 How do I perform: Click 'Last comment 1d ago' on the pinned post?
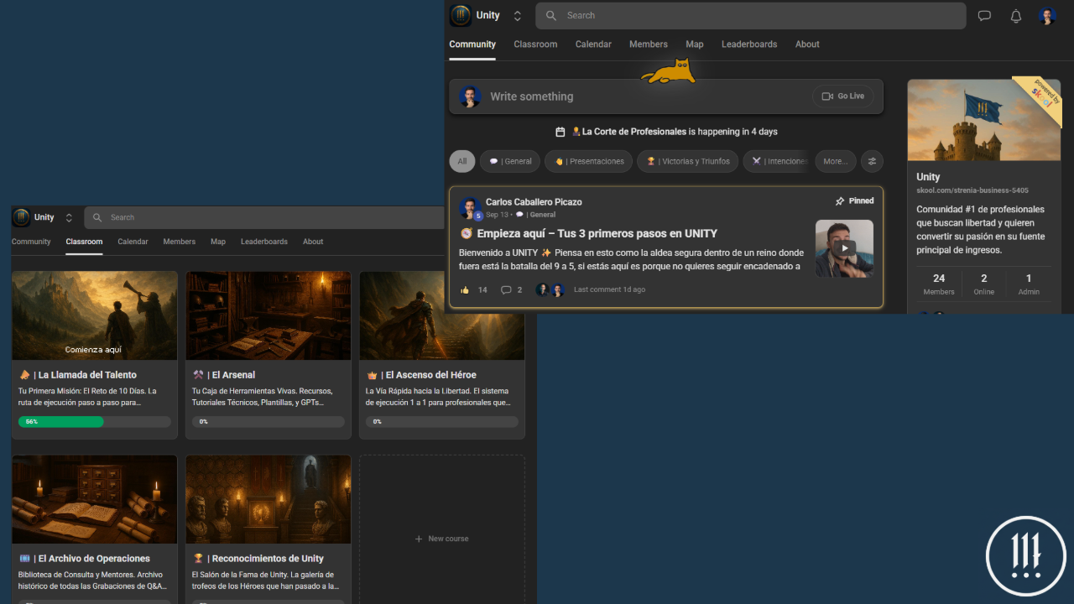[609, 290]
